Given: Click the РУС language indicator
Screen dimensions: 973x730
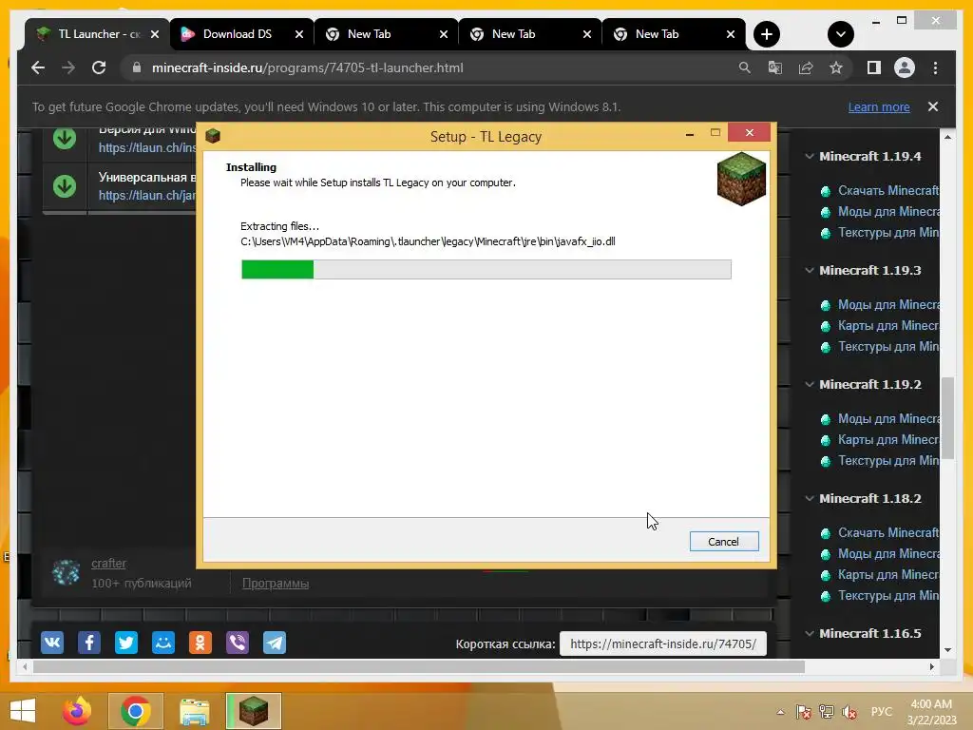Looking at the screenshot, I should [881, 711].
